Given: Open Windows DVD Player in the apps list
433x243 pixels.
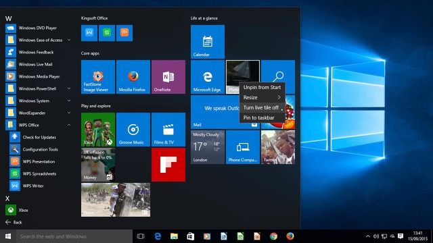Looking at the screenshot, I should point(38,28).
